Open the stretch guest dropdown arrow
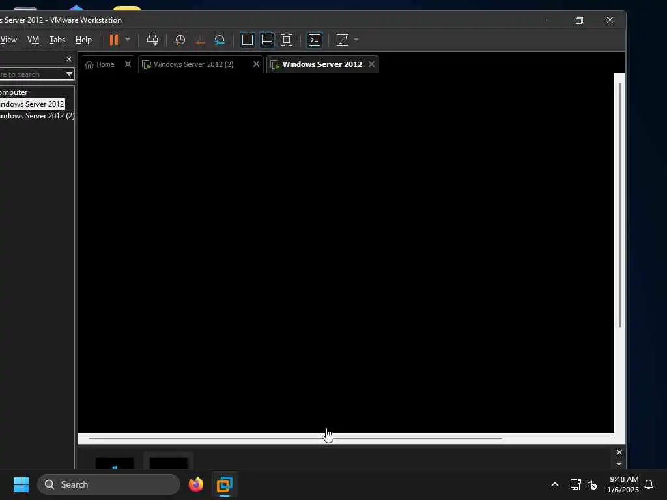Screen dimensions: 667x500 (356, 40)
